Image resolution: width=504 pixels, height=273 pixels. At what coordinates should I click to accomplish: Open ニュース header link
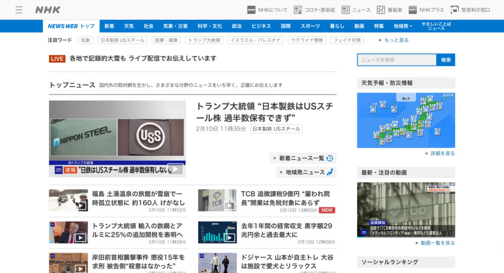356,10
